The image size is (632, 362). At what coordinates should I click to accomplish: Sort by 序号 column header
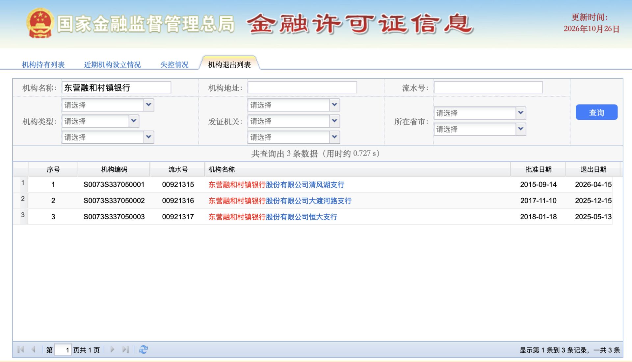53,169
